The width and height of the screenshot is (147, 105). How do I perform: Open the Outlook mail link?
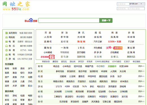[x=113, y=92]
